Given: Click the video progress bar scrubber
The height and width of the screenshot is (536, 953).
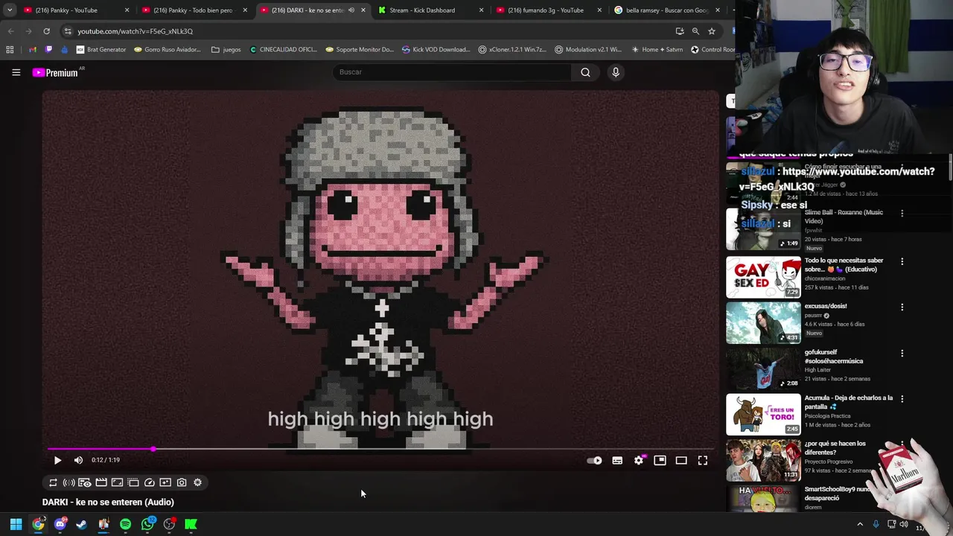Looking at the screenshot, I should [153, 449].
